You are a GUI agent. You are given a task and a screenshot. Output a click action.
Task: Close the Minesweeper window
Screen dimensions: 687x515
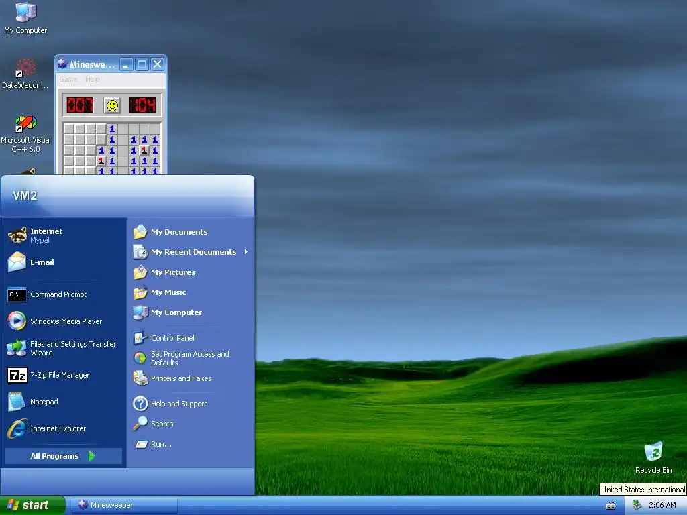pyautogui.click(x=157, y=65)
